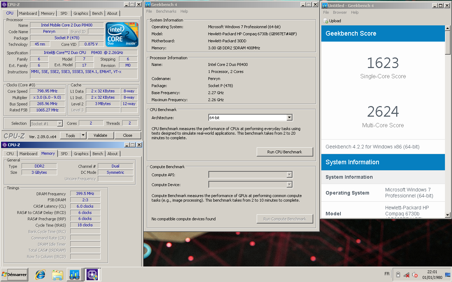This screenshot has height=282, width=452.
Task: Click the show desktop tray icon
Action: 448,275
